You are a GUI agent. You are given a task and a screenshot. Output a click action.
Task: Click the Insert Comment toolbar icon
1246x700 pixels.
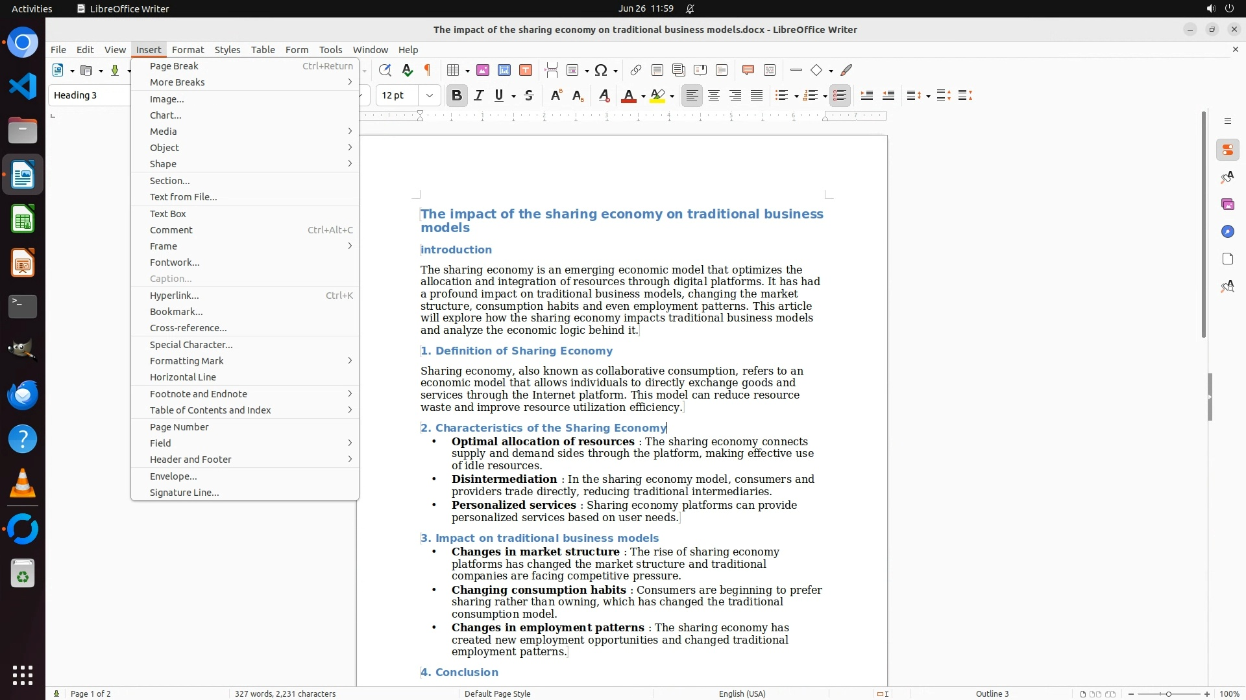coord(748,70)
